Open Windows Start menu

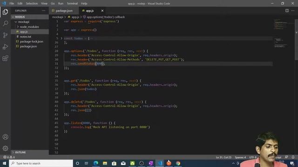[x=4, y=163]
